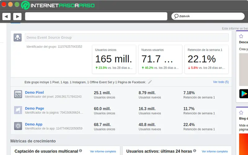Click Demo Pixel 8.79 mill. new users value
The image size is (248, 155).
click(147, 93)
